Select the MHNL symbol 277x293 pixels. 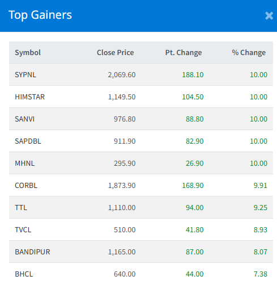(25, 163)
